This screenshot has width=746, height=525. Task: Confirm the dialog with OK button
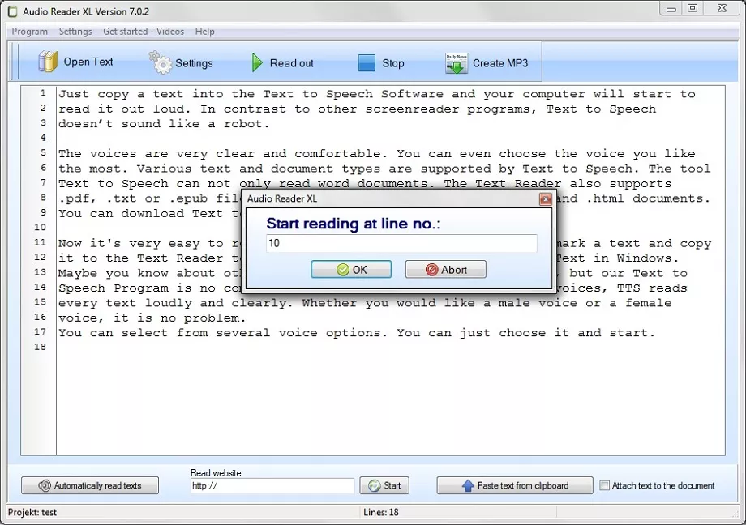(351, 270)
